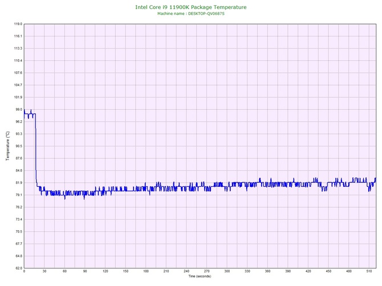Click the 84.8 y-axis value
The image size is (382, 286).
pos(19,170)
